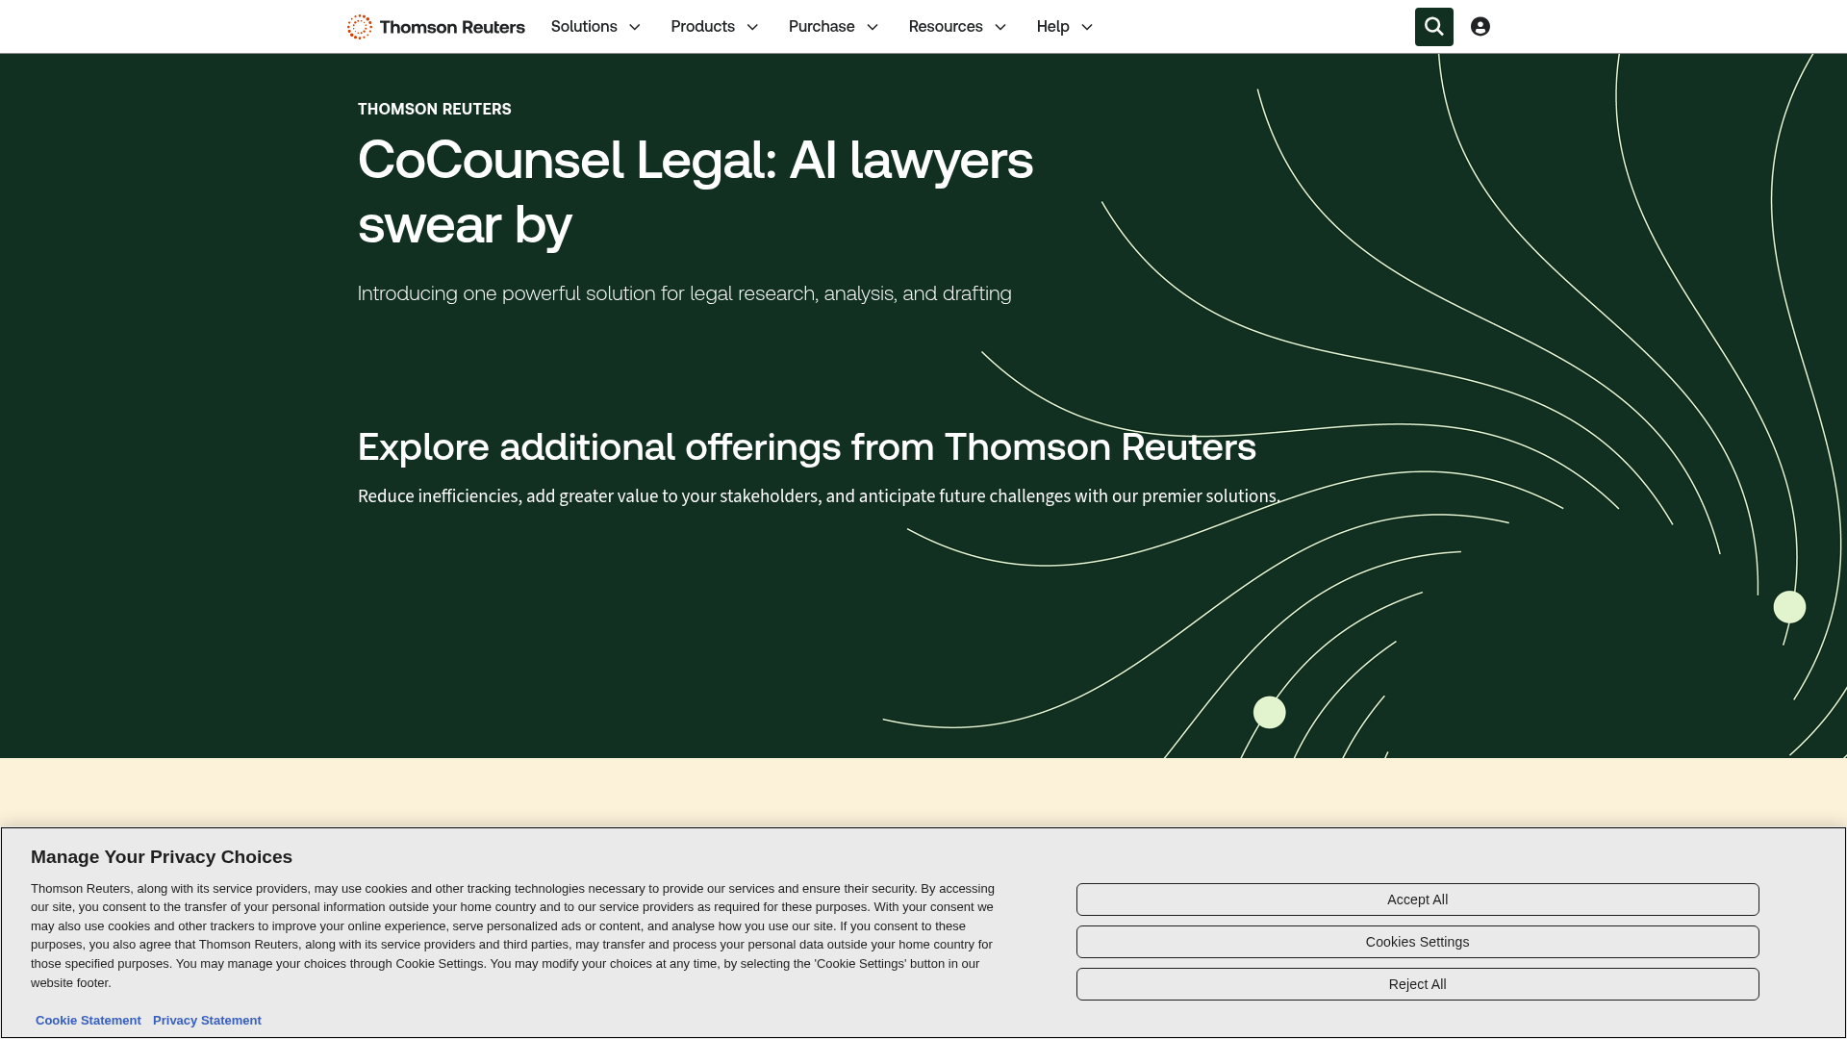Open the Products menu
Screen dimensions: 1847x1039
(x=703, y=27)
